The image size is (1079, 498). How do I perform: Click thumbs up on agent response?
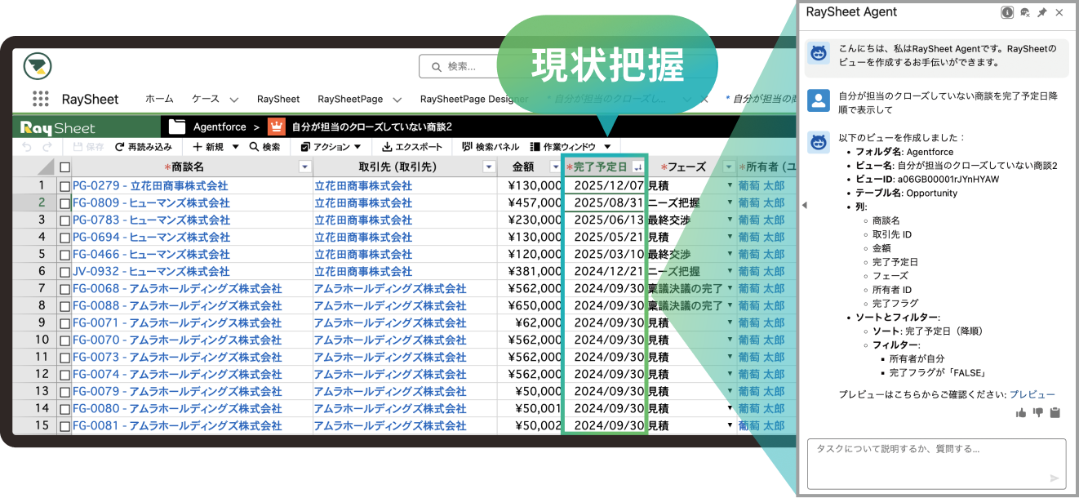tap(1020, 412)
